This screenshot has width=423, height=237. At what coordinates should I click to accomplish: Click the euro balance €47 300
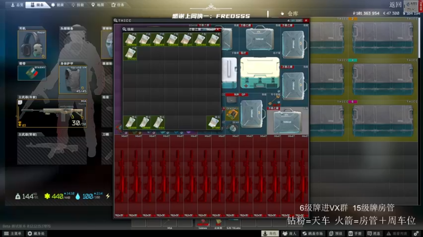pyautogui.click(x=391, y=13)
